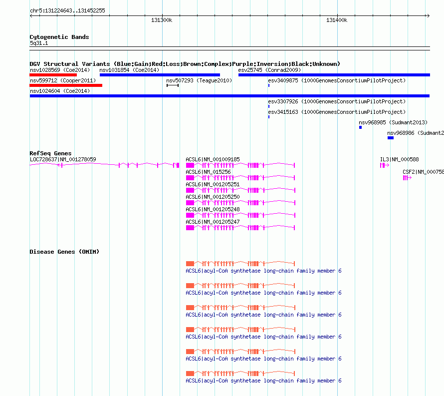Click the nsv968986 blue variant block
This screenshot has height=396, width=444.
(x=391, y=138)
